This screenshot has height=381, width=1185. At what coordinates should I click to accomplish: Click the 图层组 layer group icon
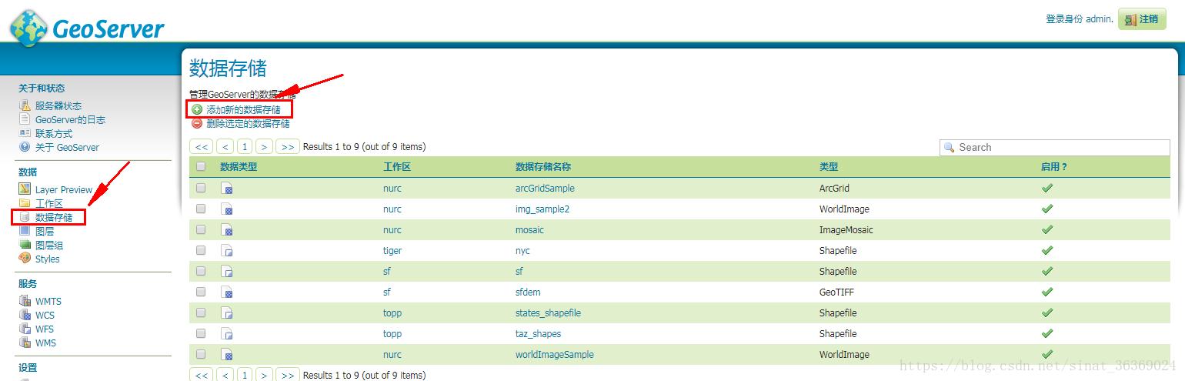[25, 245]
